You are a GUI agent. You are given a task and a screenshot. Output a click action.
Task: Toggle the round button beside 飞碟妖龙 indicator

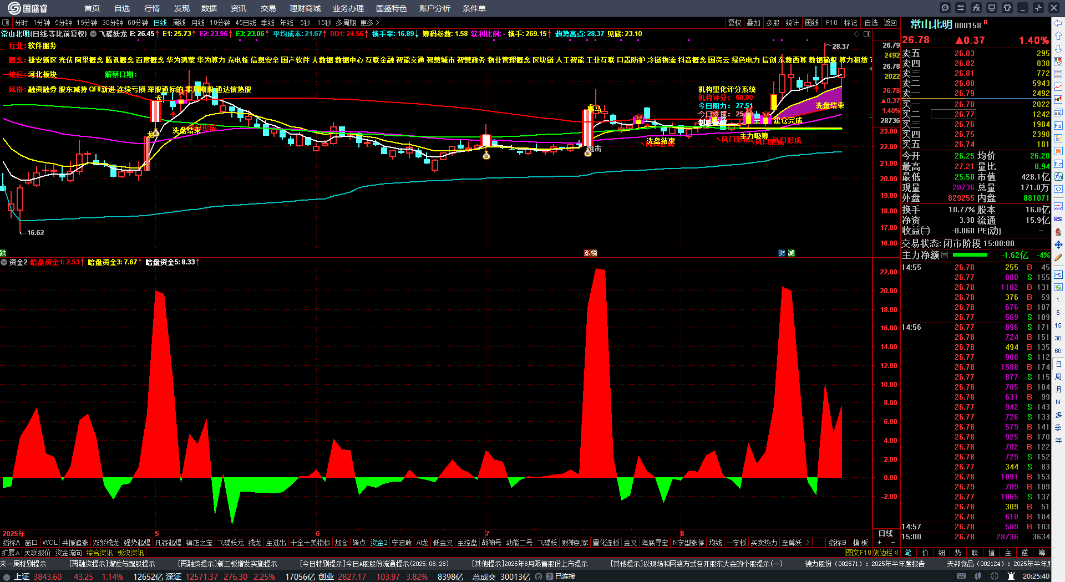coord(93,34)
